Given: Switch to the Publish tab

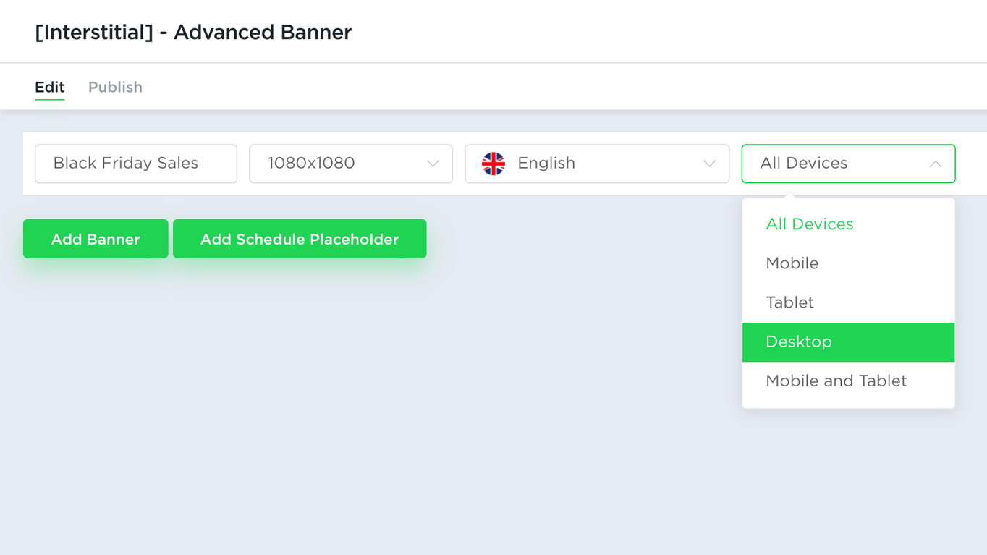Looking at the screenshot, I should (x=115, y=87).
